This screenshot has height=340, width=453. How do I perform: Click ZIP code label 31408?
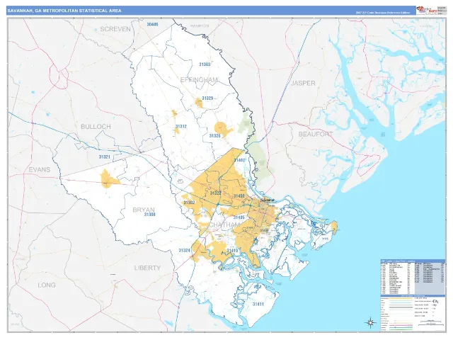[x=239, y=196]
